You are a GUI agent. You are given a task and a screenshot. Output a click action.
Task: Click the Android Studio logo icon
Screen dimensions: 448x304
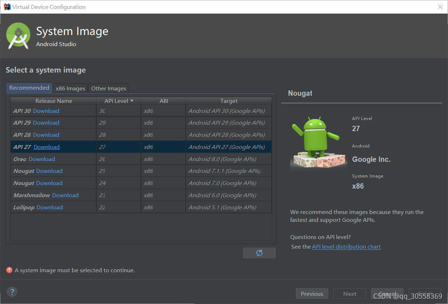pos(18,36)
